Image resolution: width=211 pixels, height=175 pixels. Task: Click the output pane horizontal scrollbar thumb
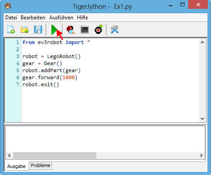click(x=55, y=155)
